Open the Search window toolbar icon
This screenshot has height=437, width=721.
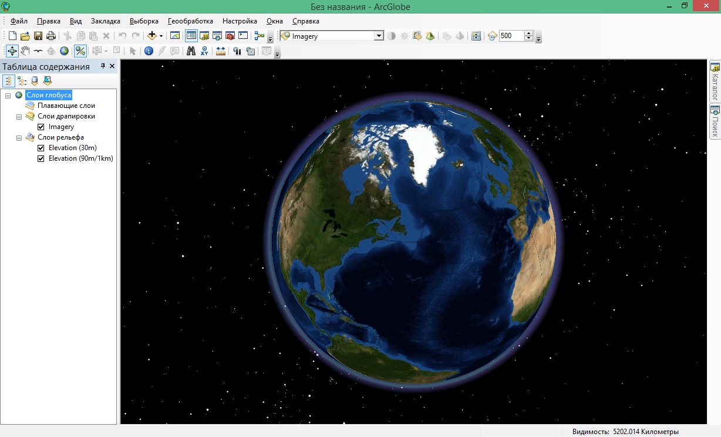click(217, 36)
